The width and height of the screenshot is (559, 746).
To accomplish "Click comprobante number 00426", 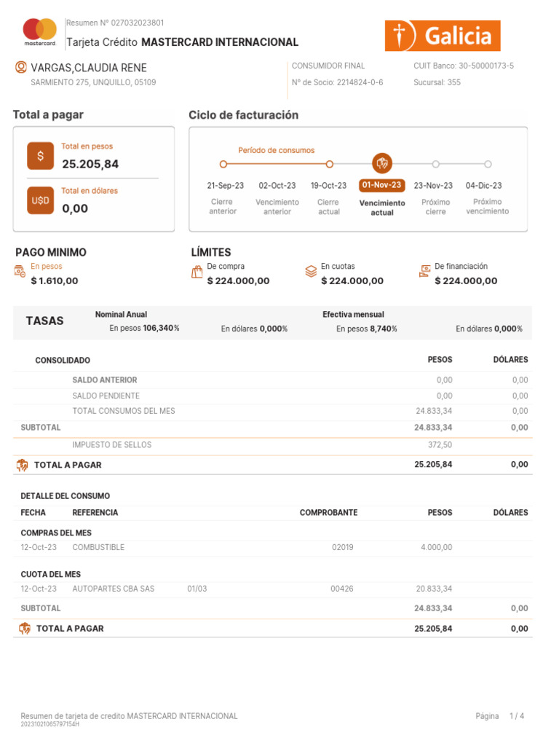I will click(x=342, y=589).
